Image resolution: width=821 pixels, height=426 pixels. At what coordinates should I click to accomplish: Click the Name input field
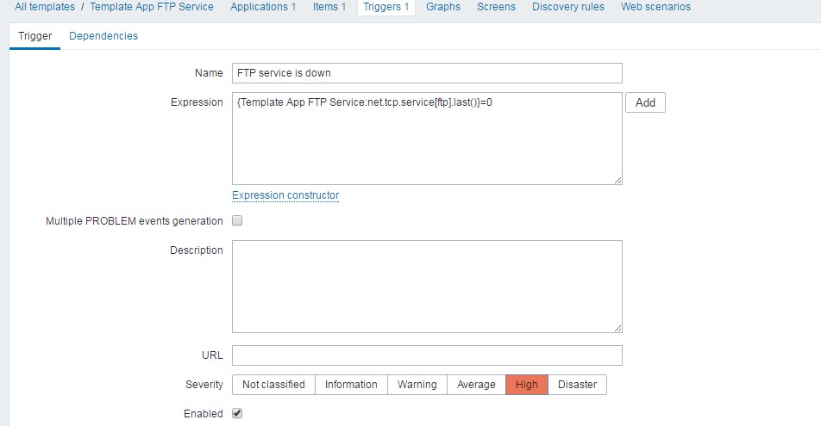pos(427,73)
